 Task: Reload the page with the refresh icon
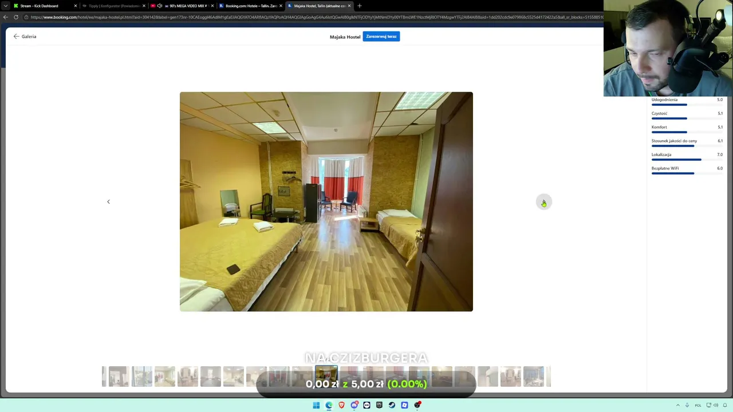pos(16,17)
